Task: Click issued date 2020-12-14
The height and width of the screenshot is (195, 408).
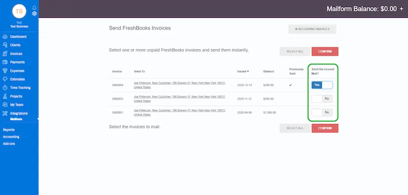Action: pos(244,85)
